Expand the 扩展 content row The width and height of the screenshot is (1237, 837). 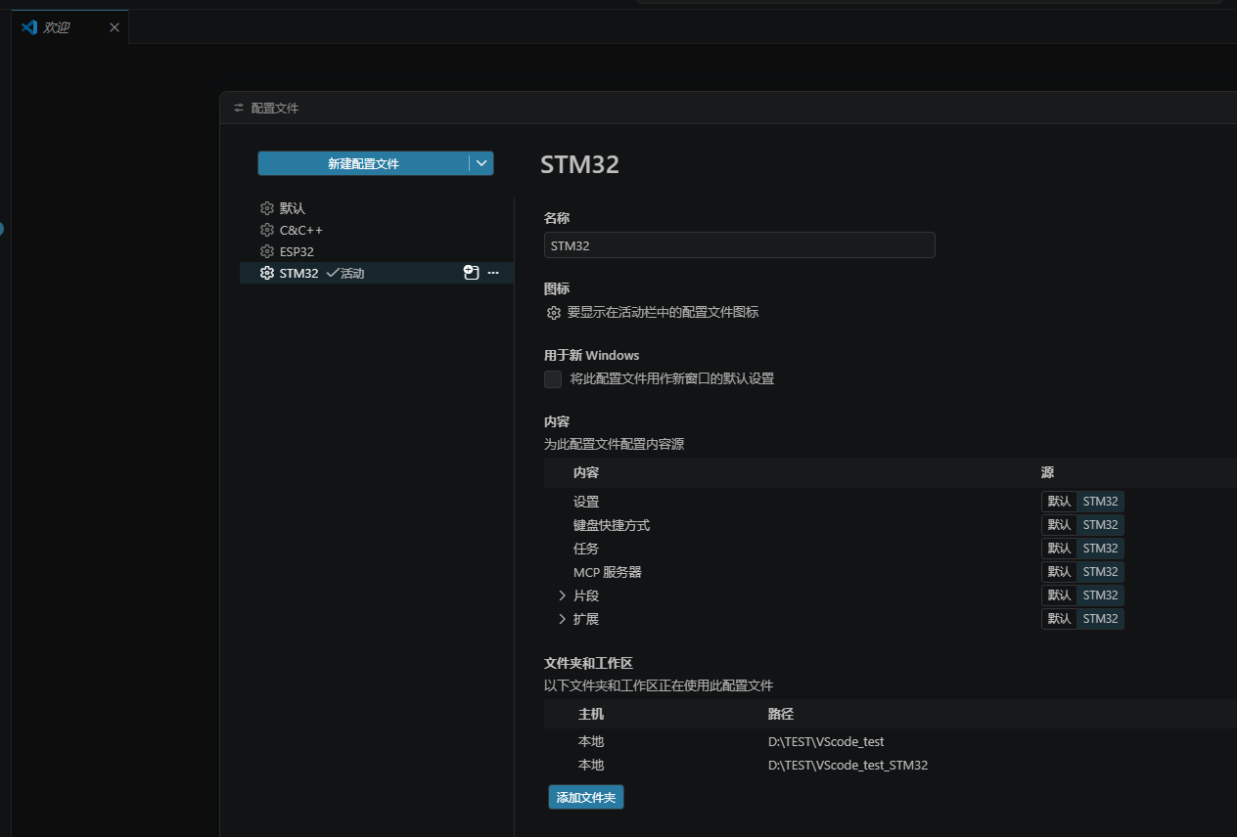point(562,619)
